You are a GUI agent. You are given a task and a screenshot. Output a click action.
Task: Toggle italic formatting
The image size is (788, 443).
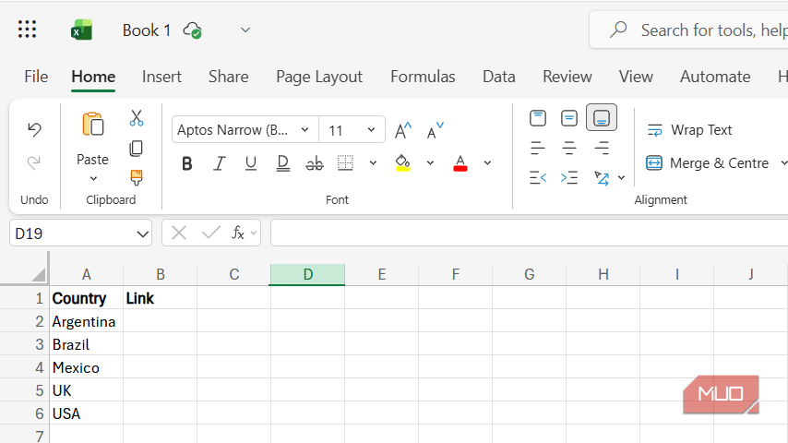pos(219,163)
